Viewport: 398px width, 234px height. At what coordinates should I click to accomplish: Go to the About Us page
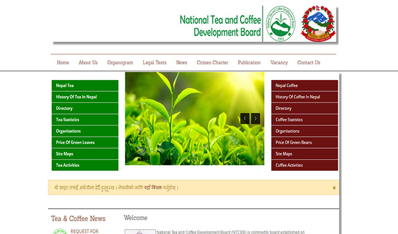pyautogui.click(x=88, y=63)
